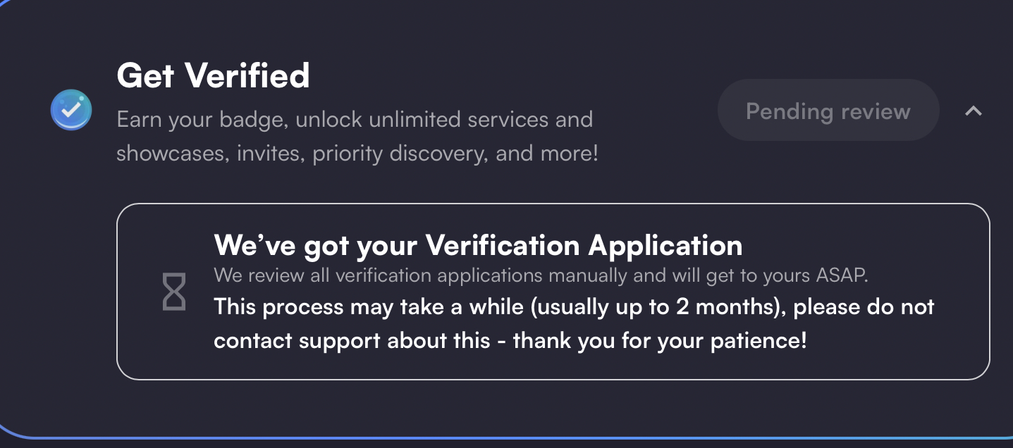Click "thank you for your patience!" text

(x=660, y=341)
